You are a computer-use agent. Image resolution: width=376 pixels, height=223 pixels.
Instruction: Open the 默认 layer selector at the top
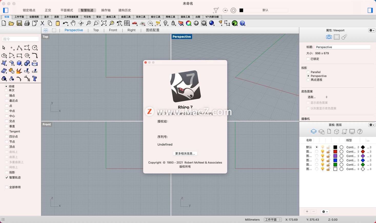click(x=264, y=10)
